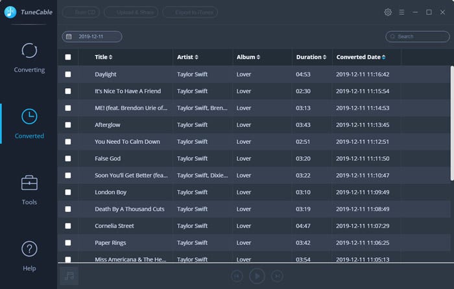This screenshot has height=289, width=454.
Task: Check the Afterglow song checkbox
Action: [x=68, y=124]
